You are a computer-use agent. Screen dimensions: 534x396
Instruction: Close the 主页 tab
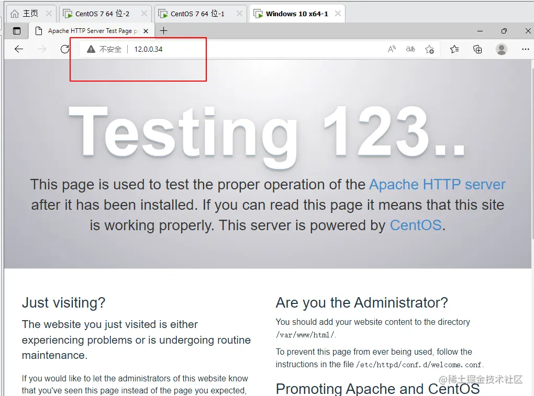pyautogui.click(x=49, y=14)
